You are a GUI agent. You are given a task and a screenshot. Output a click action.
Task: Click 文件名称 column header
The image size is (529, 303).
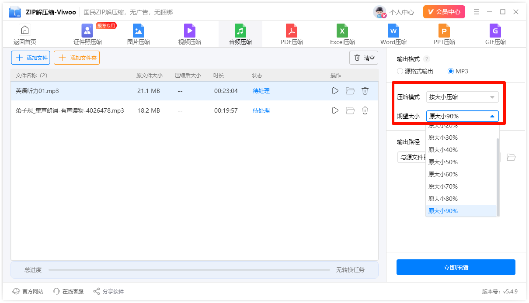pos(31,76)
